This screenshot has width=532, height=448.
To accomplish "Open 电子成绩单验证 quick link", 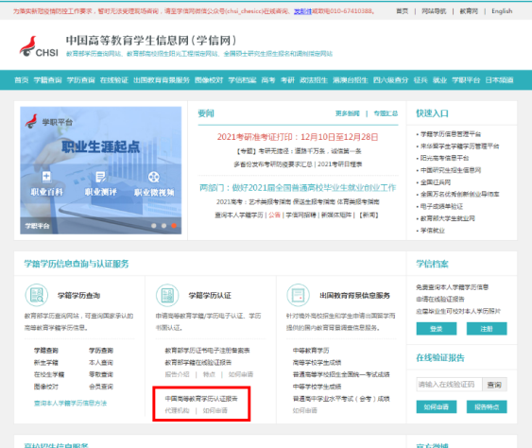I will coord(441,206).
